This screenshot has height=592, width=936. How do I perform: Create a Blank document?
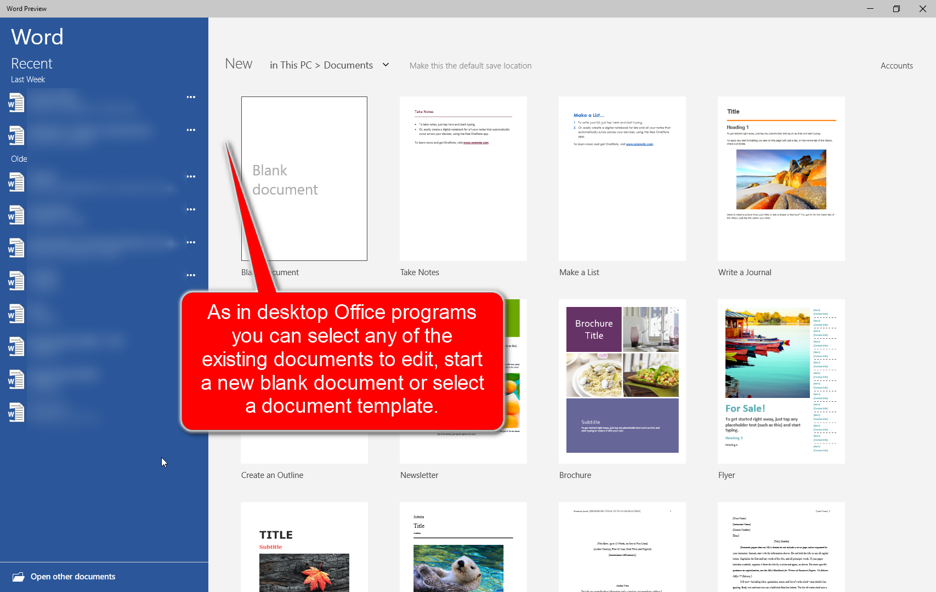click(304, 179)
